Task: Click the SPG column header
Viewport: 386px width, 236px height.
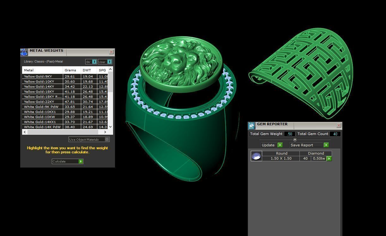Action: [103, 70]
